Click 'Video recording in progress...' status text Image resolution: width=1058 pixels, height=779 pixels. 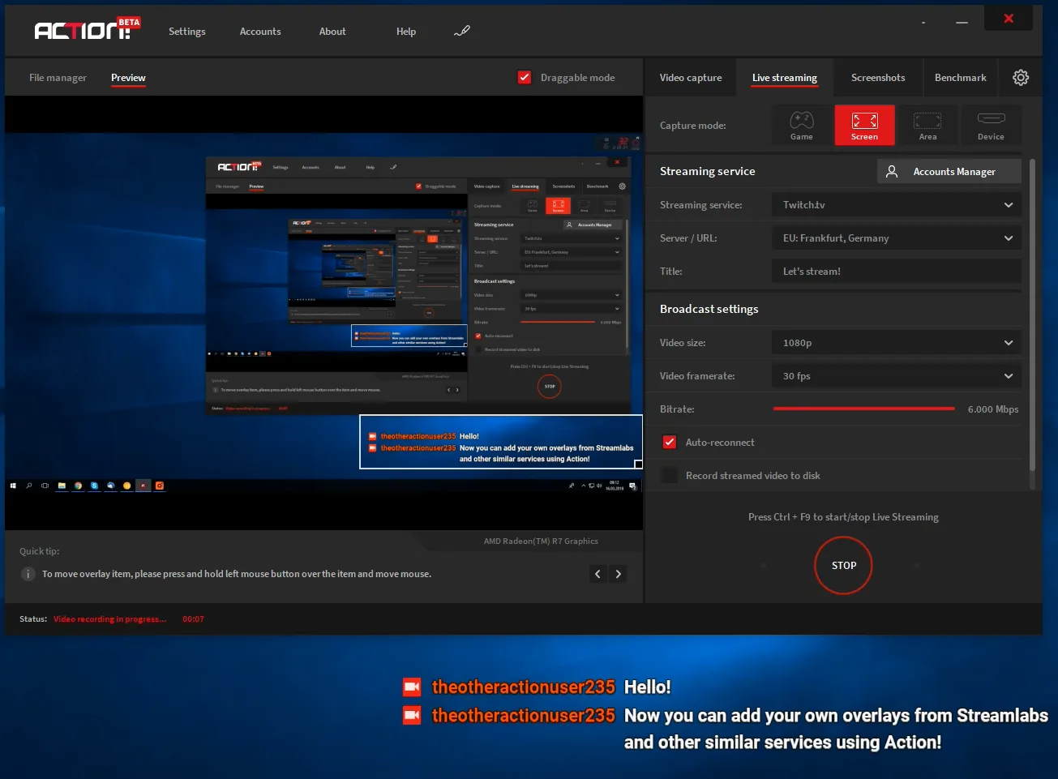109,619
